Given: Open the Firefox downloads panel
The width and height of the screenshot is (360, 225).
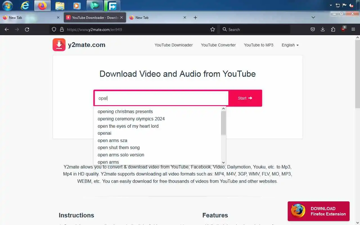Looking at the screenshot, I should pyautogui.click(x=323, y=29).
